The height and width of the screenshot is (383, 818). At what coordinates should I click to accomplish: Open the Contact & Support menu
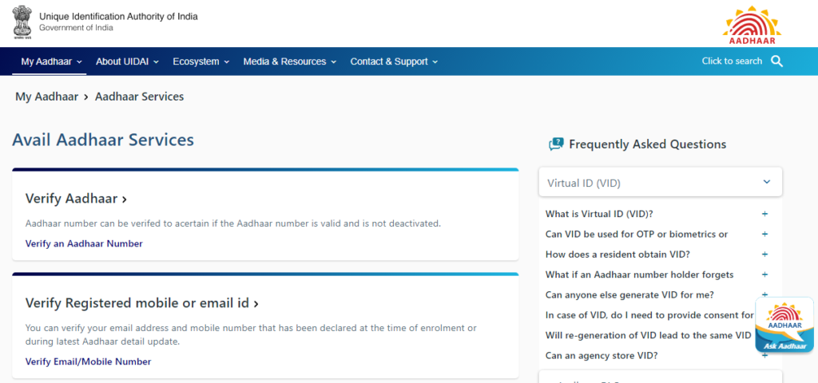[394, 61]
